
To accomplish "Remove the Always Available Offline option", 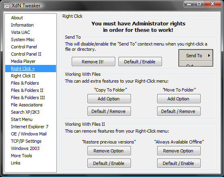I will click(179, 151).
